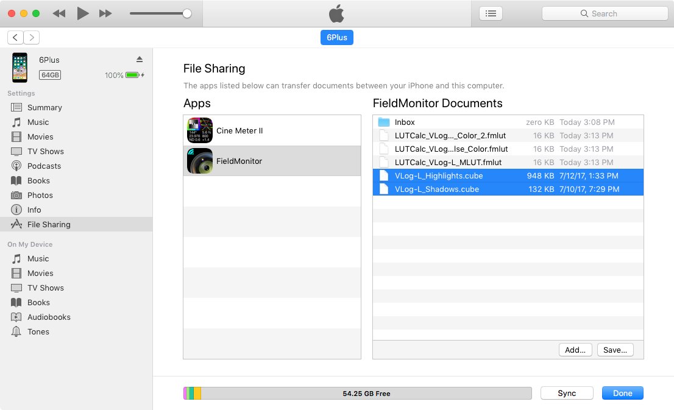Open Books under Settings
The image size is (674, 410).
click(x=76, y=180)
